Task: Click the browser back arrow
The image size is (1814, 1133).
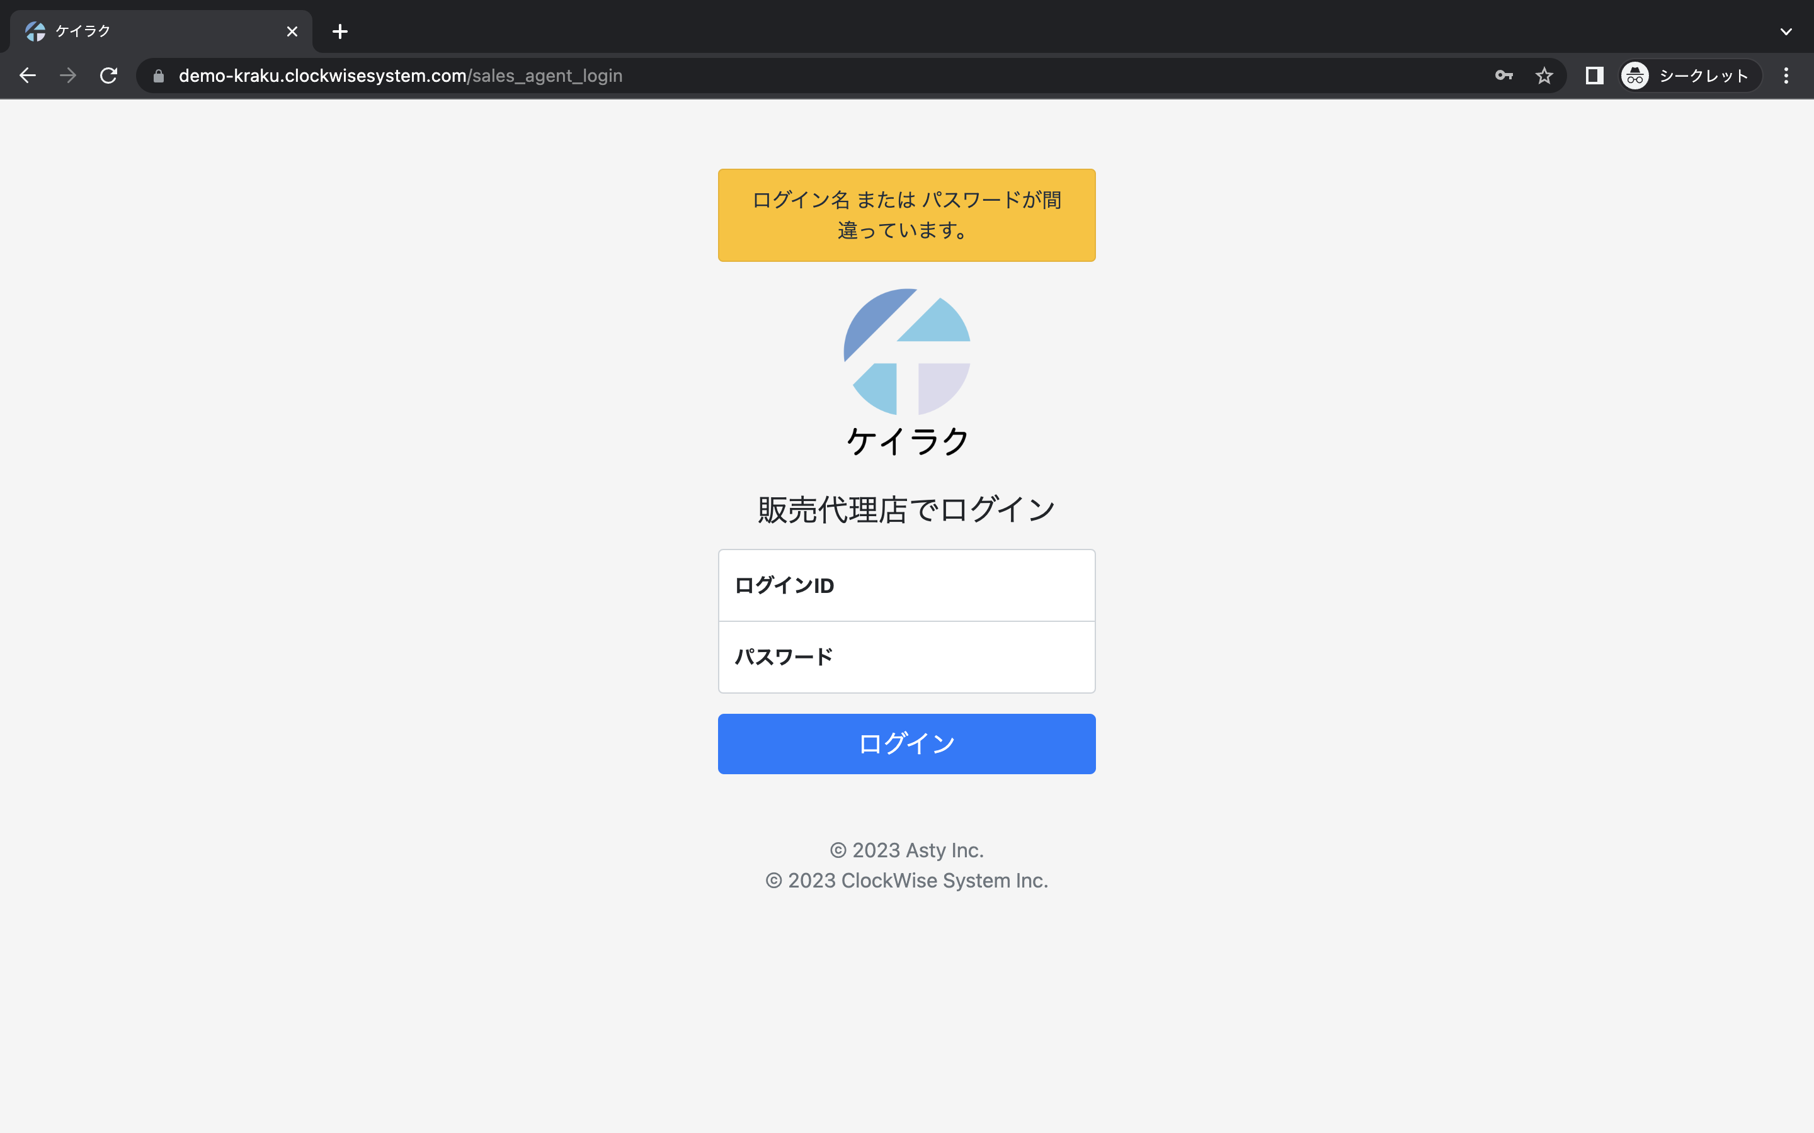Action: point(28,76)
